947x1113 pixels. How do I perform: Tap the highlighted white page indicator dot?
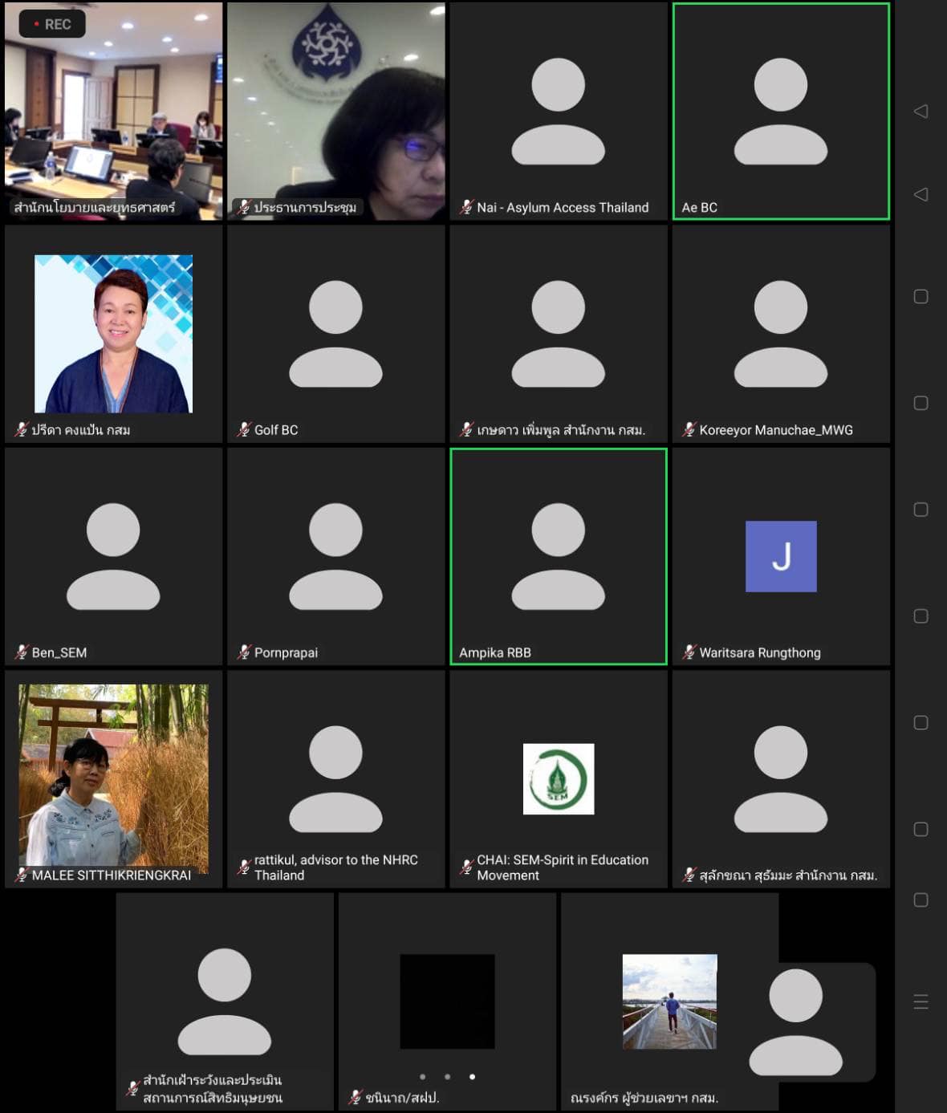click(x=472, y=1077)
